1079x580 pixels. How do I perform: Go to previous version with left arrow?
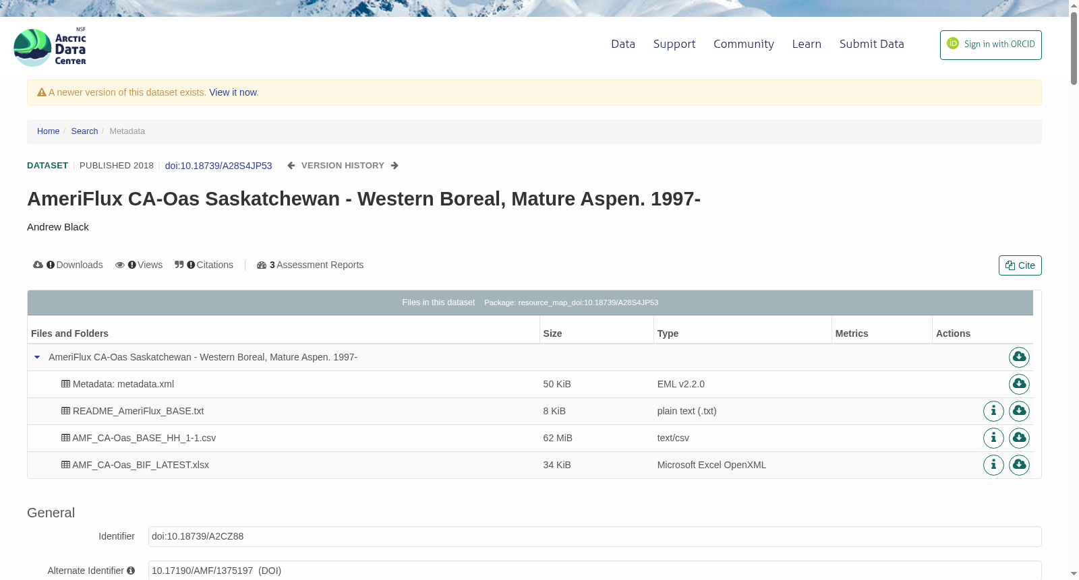point(291,166)
